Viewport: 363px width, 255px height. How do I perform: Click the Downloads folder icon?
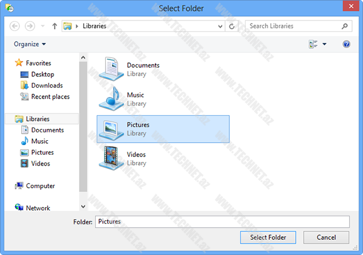click(x=24, y=85)
